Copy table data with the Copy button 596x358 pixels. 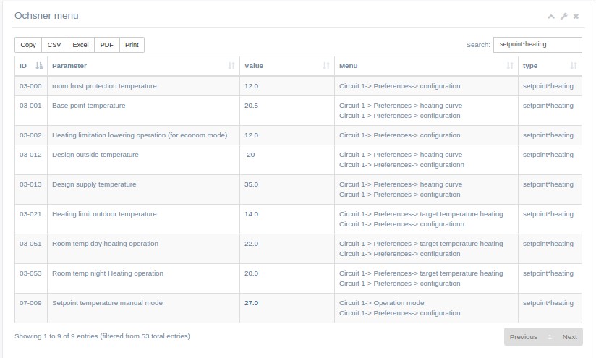pyautogui.click(x=28, y=45)
